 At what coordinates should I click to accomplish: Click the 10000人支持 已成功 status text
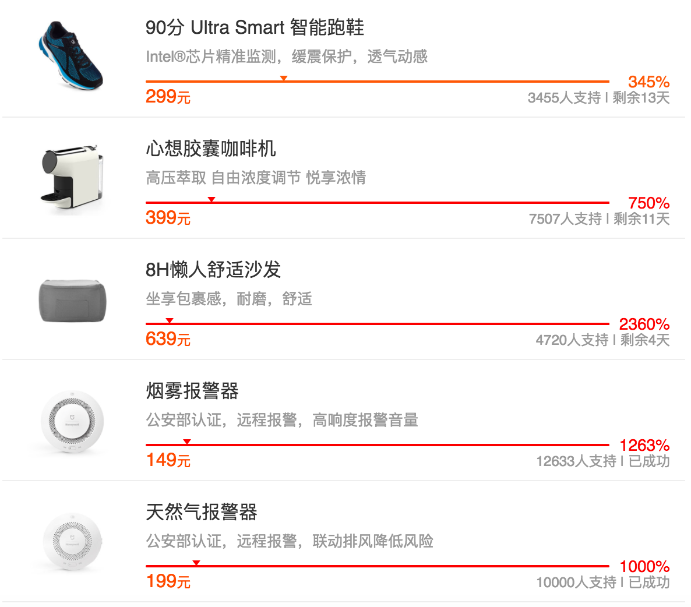click(x=603, y=583)
